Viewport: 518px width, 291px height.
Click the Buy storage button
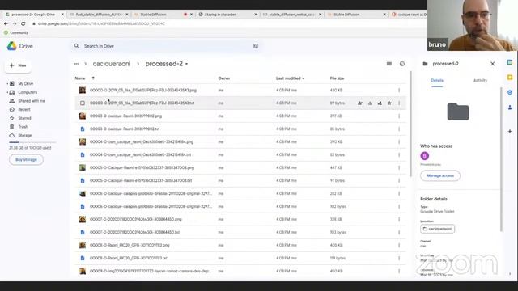coord(26,160)
